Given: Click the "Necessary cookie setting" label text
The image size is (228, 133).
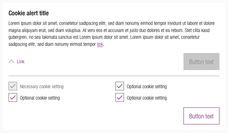Looking at the screenshot, I should point(42,86).
